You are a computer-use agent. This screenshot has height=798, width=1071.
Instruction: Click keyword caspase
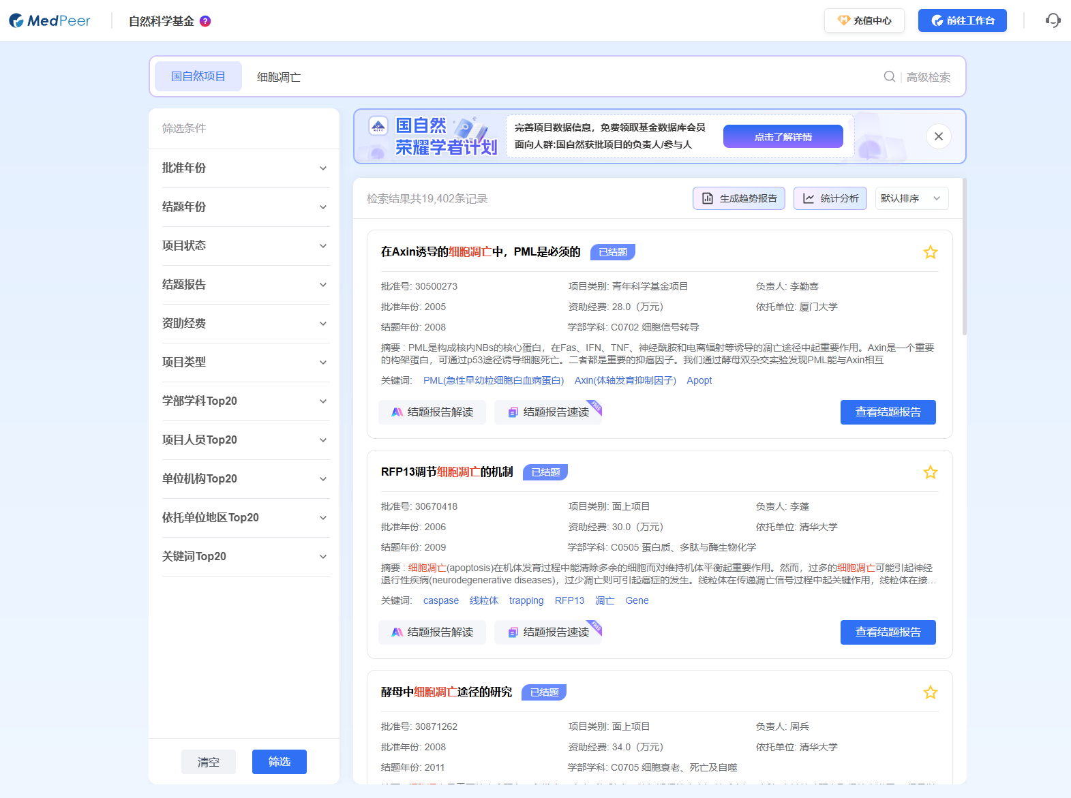tap(441, 600)
